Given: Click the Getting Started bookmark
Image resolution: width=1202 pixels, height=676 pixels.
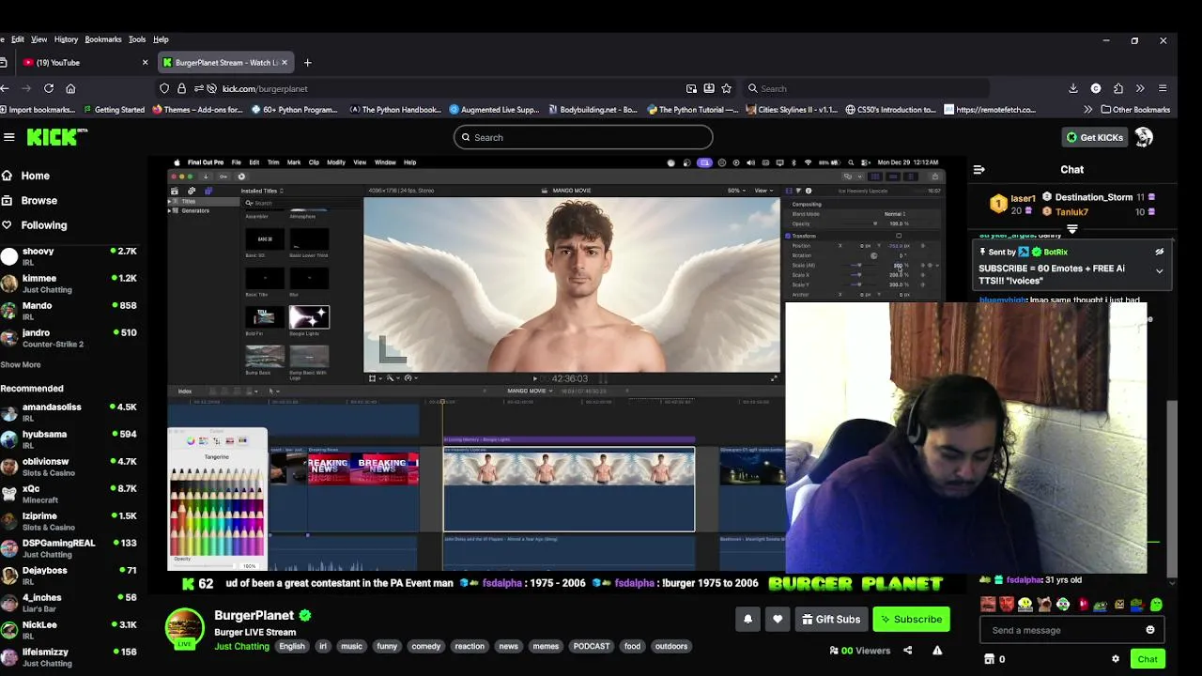Looking at the screenshot, I should click(x=113, y=109).
